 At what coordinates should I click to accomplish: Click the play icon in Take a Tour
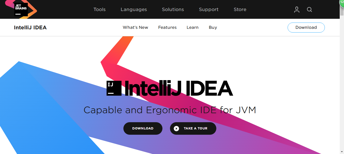coord(177,128)
